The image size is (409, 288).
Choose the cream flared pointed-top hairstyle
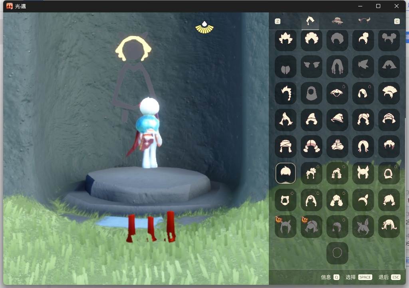point(286,120)
